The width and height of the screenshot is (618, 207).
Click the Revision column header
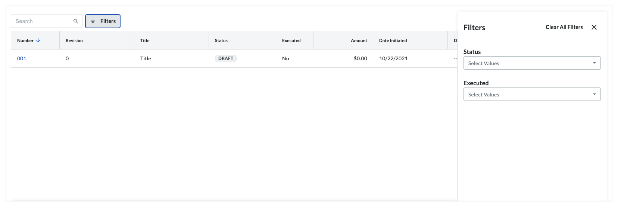point(74,40)
